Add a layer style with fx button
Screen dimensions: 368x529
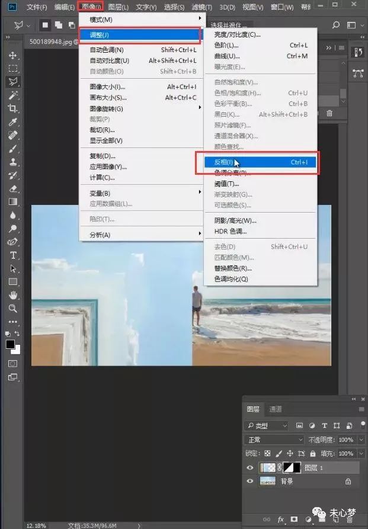click(280, 519)
